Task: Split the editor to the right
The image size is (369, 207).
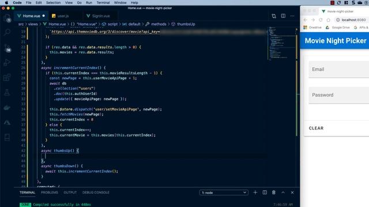Action: pyautogui.click(x=283, y=16)
